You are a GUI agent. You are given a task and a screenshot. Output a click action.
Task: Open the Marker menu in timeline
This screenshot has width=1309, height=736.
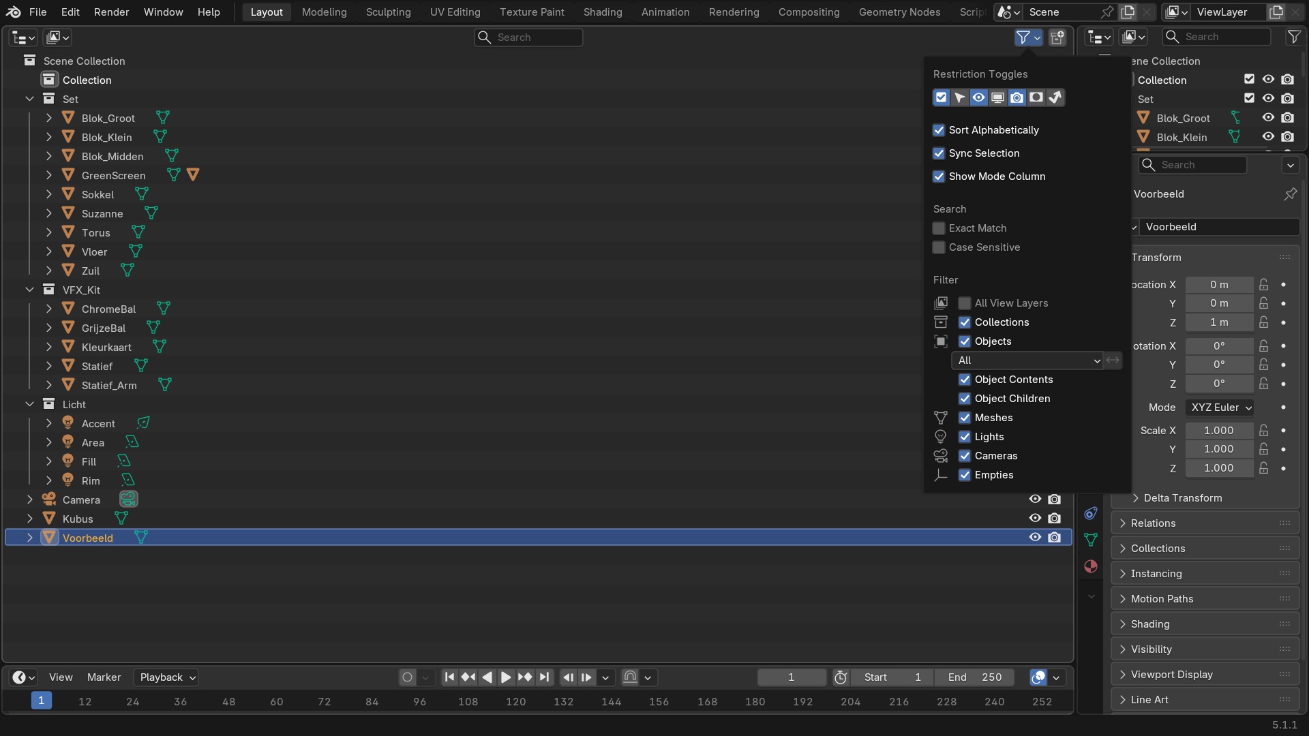pos(104,677)
